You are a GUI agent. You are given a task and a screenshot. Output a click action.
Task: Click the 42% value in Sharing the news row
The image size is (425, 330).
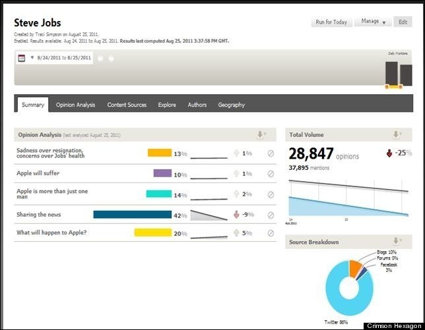click(x=180, y=215)
